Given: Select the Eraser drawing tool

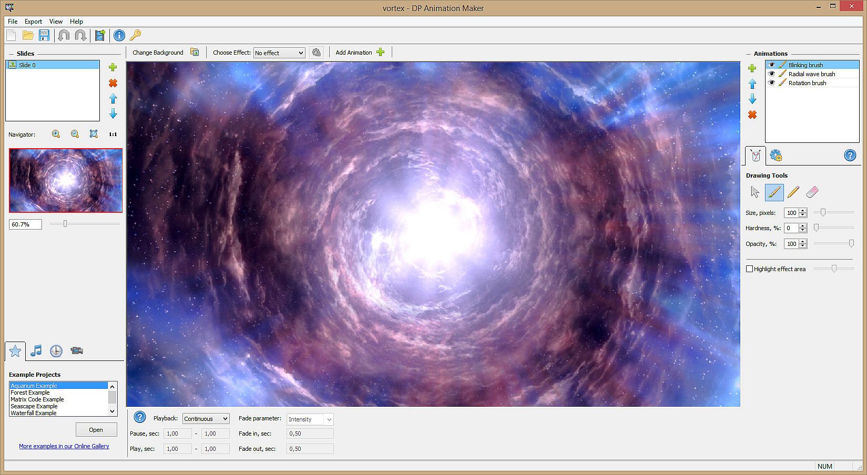Looking at the screenshot, I should point(812,192).
